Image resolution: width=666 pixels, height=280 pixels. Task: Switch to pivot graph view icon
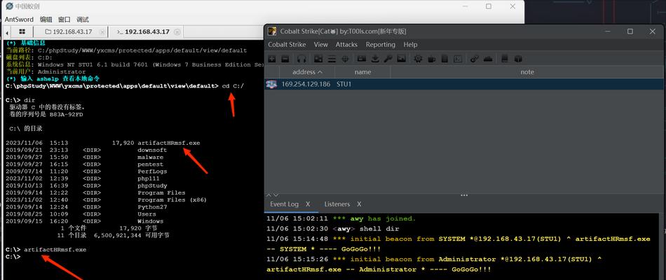tap(318, 59)
